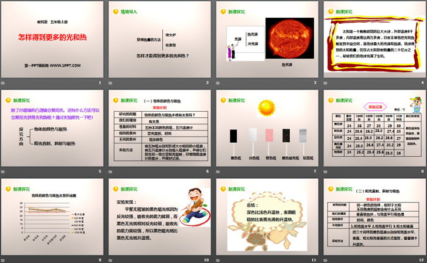Click slide number 4 label
427x263 pixels.
422,82
